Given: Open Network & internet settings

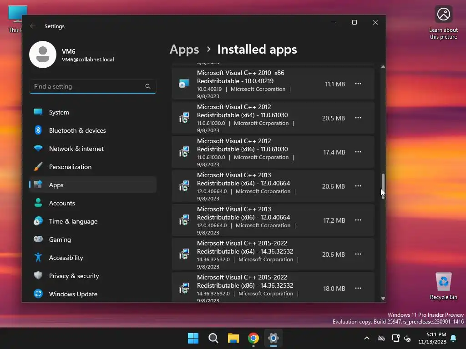Looking at the screenshot, I should pyautogui.click(x=93, y=149).
